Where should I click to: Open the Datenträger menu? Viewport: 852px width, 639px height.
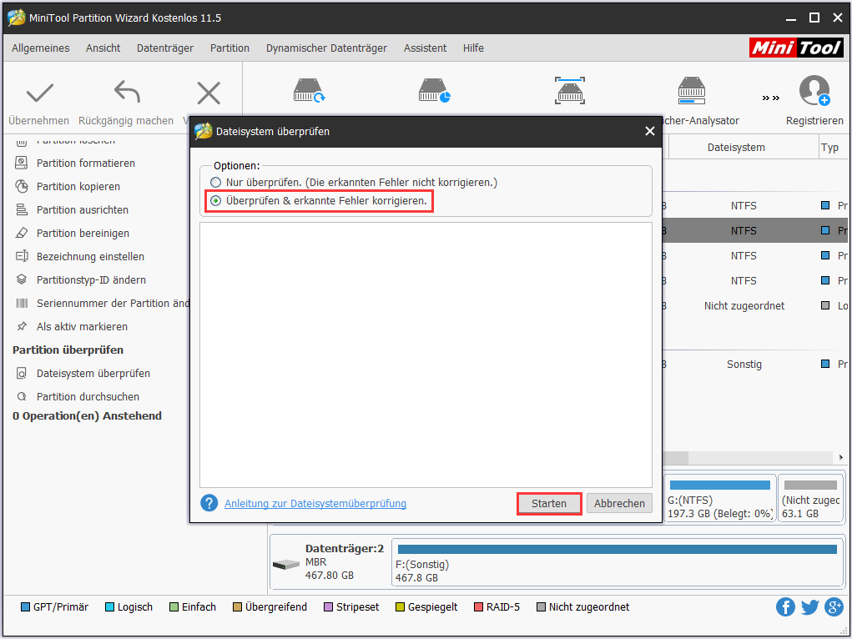[165, 48]
